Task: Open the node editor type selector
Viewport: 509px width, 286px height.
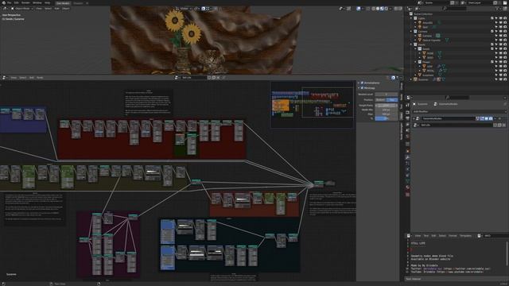Action: tap(5, 78)
